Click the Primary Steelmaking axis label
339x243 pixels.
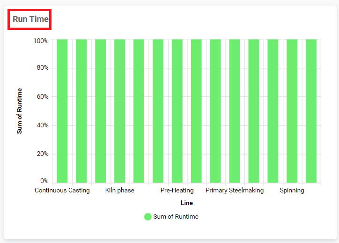pos(235,191)
